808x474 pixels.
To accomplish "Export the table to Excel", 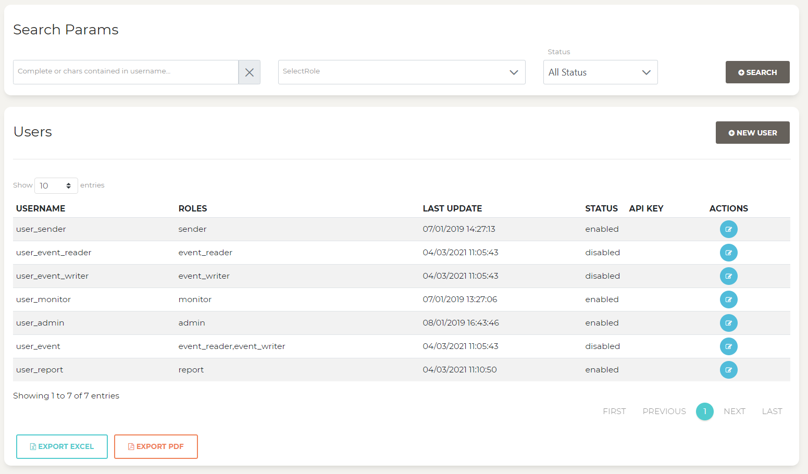I will tap(62, 446).
